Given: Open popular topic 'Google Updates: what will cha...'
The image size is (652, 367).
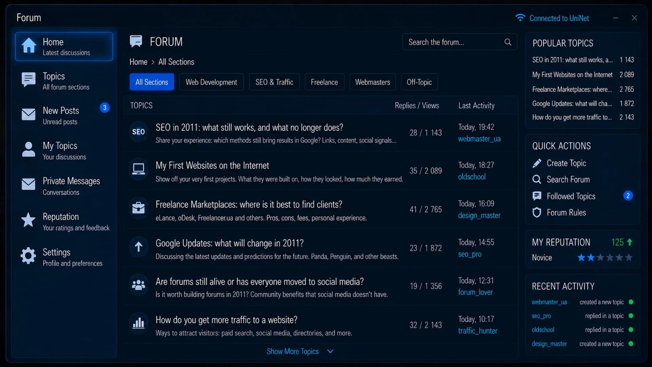Looking at the screenshot, I should (x=572, y=104).
